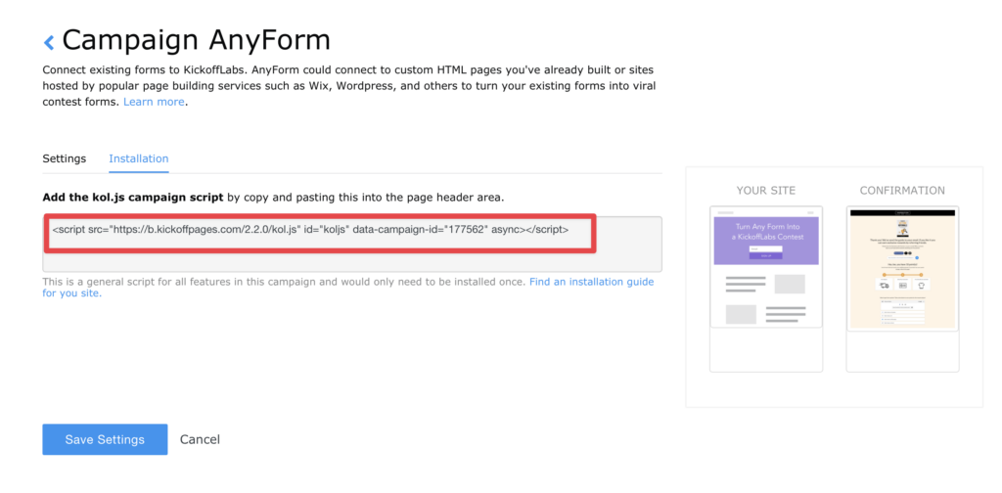Click the Cancel link
The image size is (1002, 493).
click(200, 439)
